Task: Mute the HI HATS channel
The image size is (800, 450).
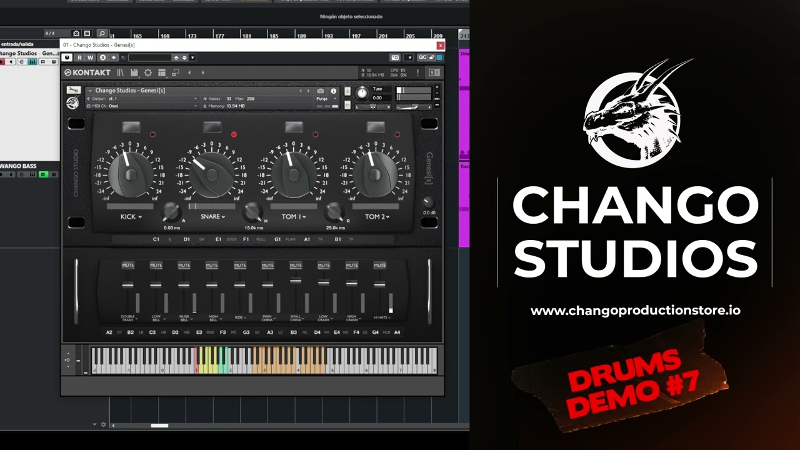Action: point(379,265)
